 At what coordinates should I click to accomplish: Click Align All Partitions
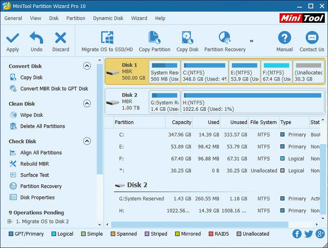point(41,152)
